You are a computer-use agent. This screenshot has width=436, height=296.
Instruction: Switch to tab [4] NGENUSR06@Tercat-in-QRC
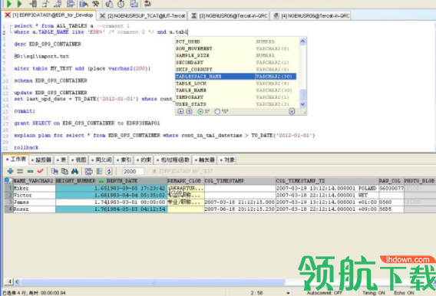click(x=311, y=15)
